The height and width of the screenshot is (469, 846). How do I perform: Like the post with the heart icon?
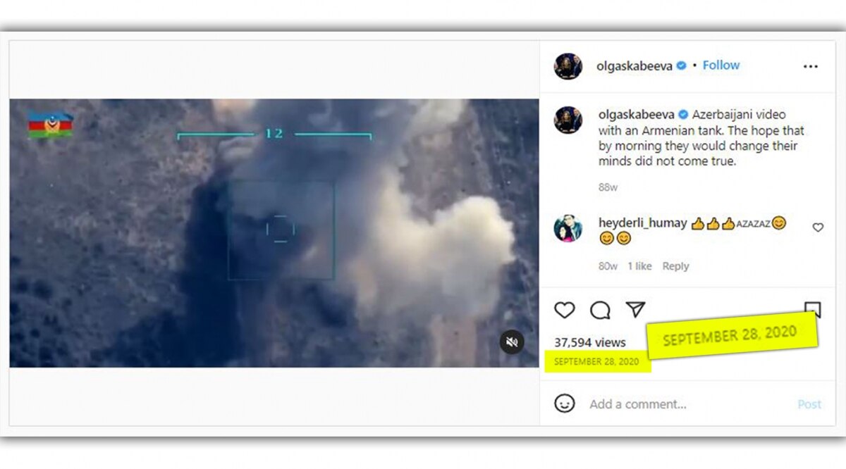(x=565, y=310)
